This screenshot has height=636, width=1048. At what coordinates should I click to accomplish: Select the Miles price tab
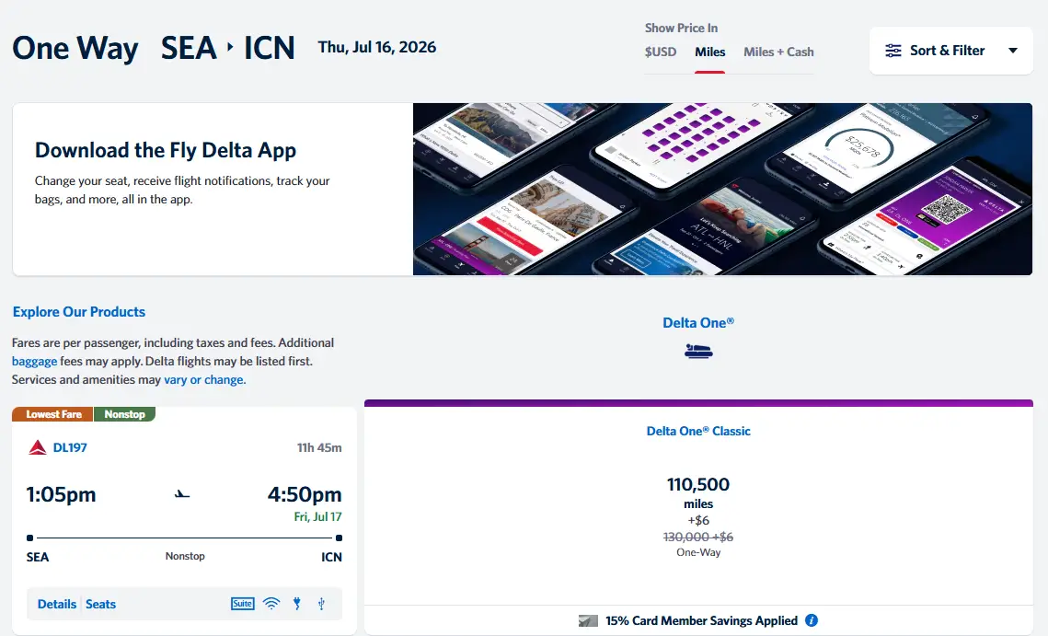(710, 52)
